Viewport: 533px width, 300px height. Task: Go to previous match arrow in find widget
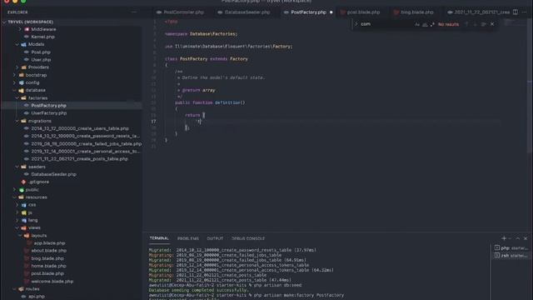(466, 24)
